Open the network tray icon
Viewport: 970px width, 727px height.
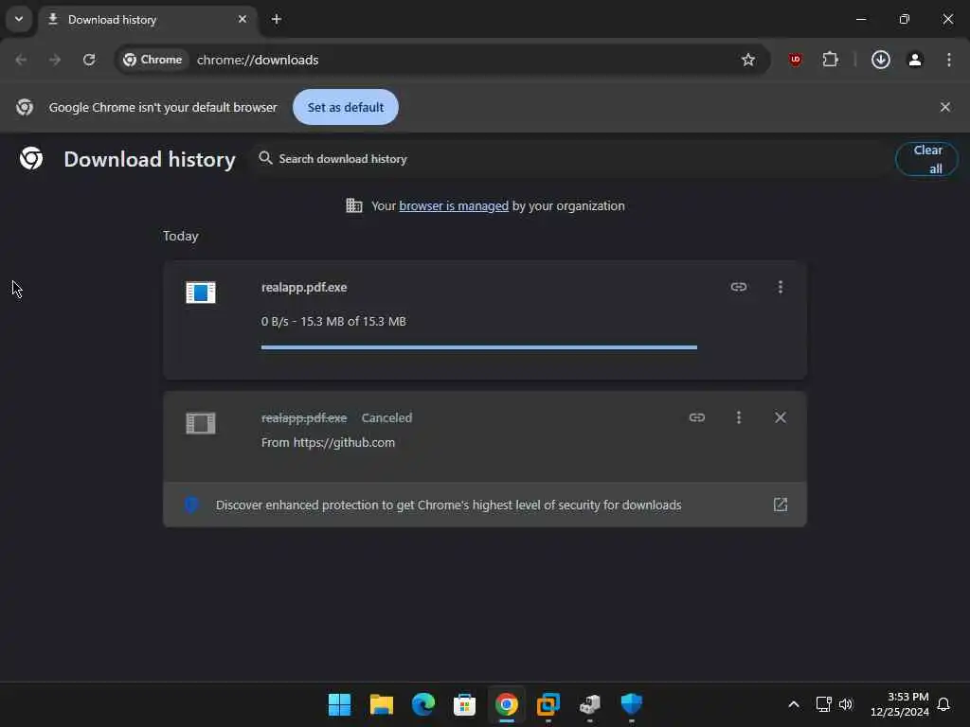click(823, 704)
